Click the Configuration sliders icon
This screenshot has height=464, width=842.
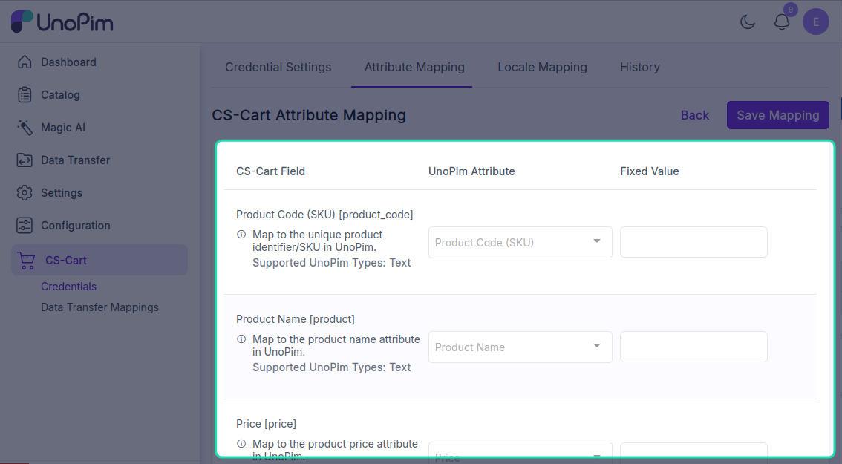[x=25, y=226]
